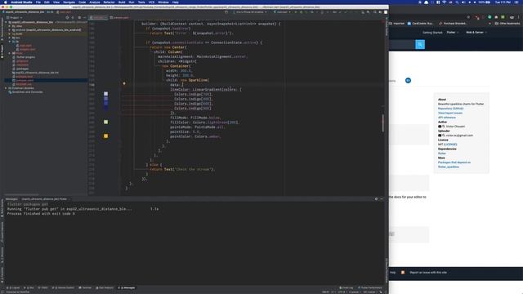Open the Logcat tool window tab
Screen dimensions: 523x294
14,287
